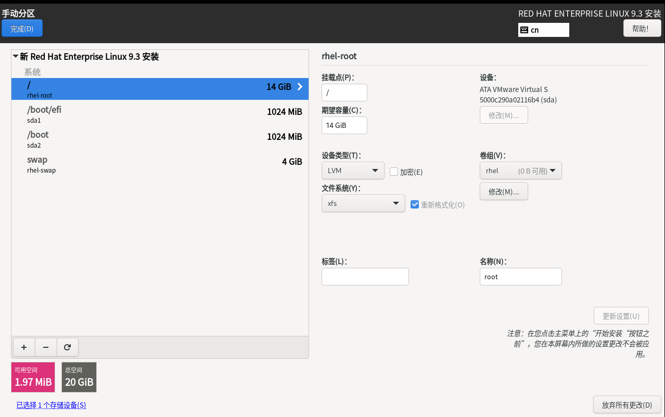Click the 挂载点(P) mount point field

[344, 93]
